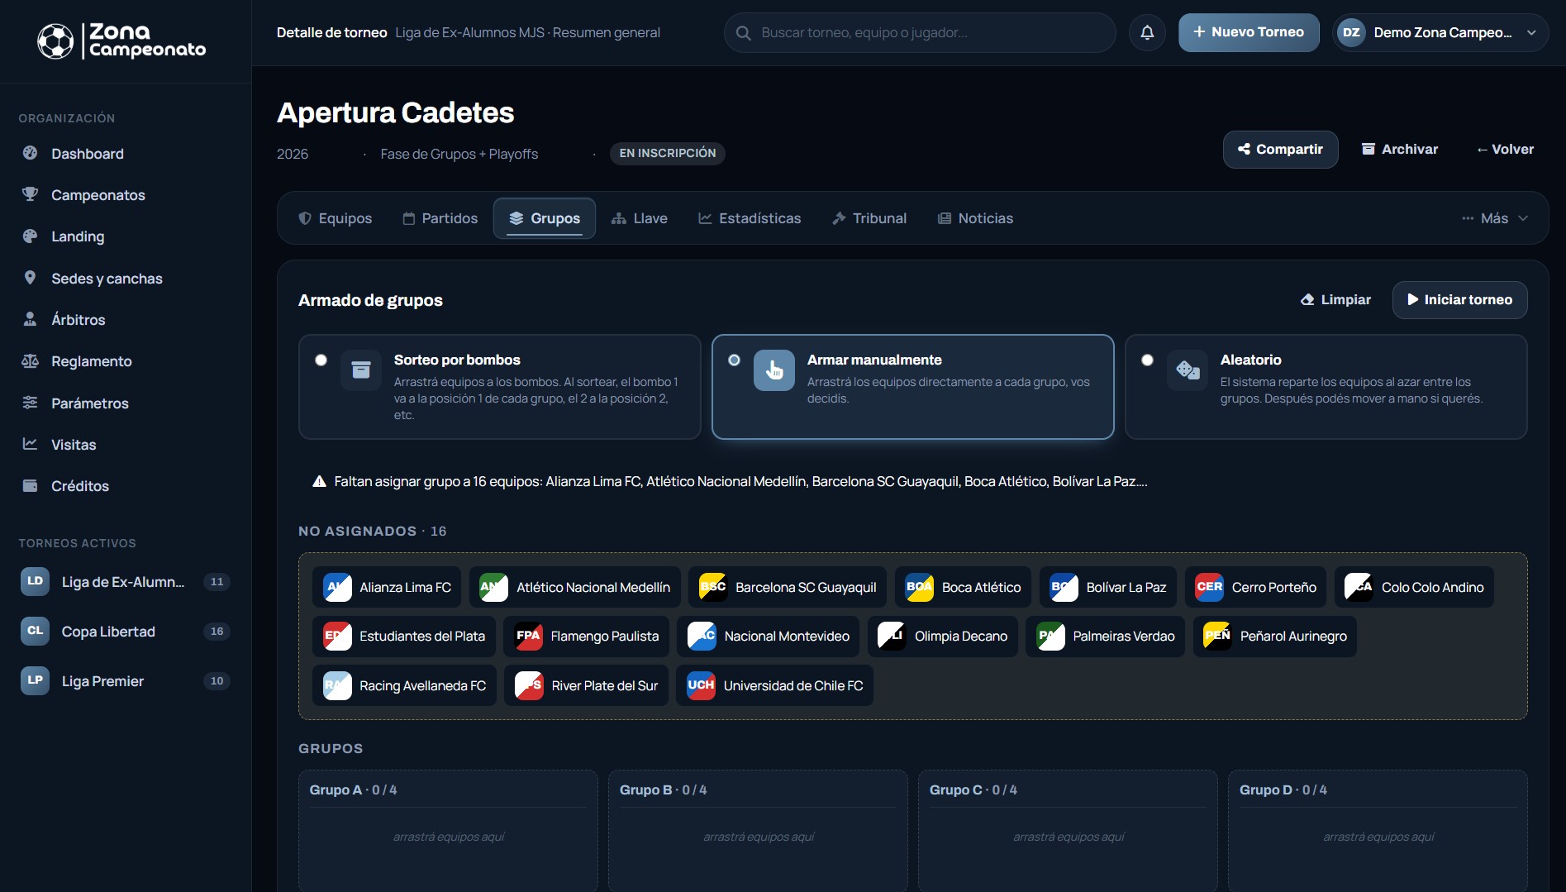Click the tournament search field
The height and width of the screenshot is (892, 1566).
click(x=920, y=33)
